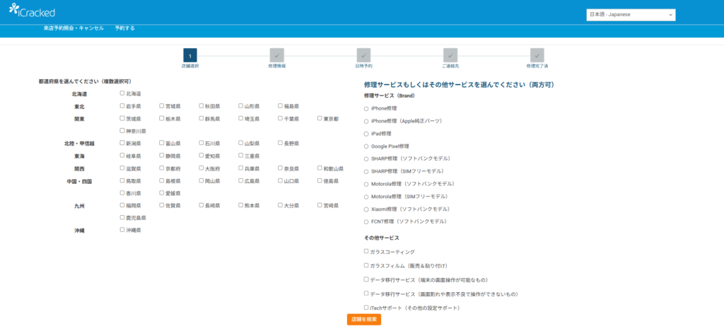Select the 和歌山県 checkbox
The image size is (724, 331).
320,168
